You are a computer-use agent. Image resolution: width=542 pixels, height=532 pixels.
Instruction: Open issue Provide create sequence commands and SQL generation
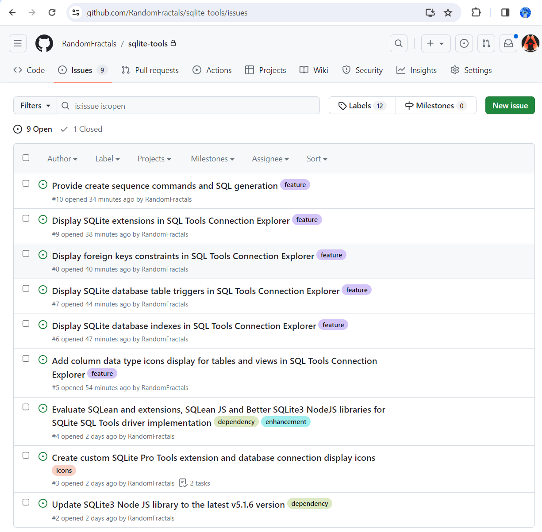(x=165, y=186)
